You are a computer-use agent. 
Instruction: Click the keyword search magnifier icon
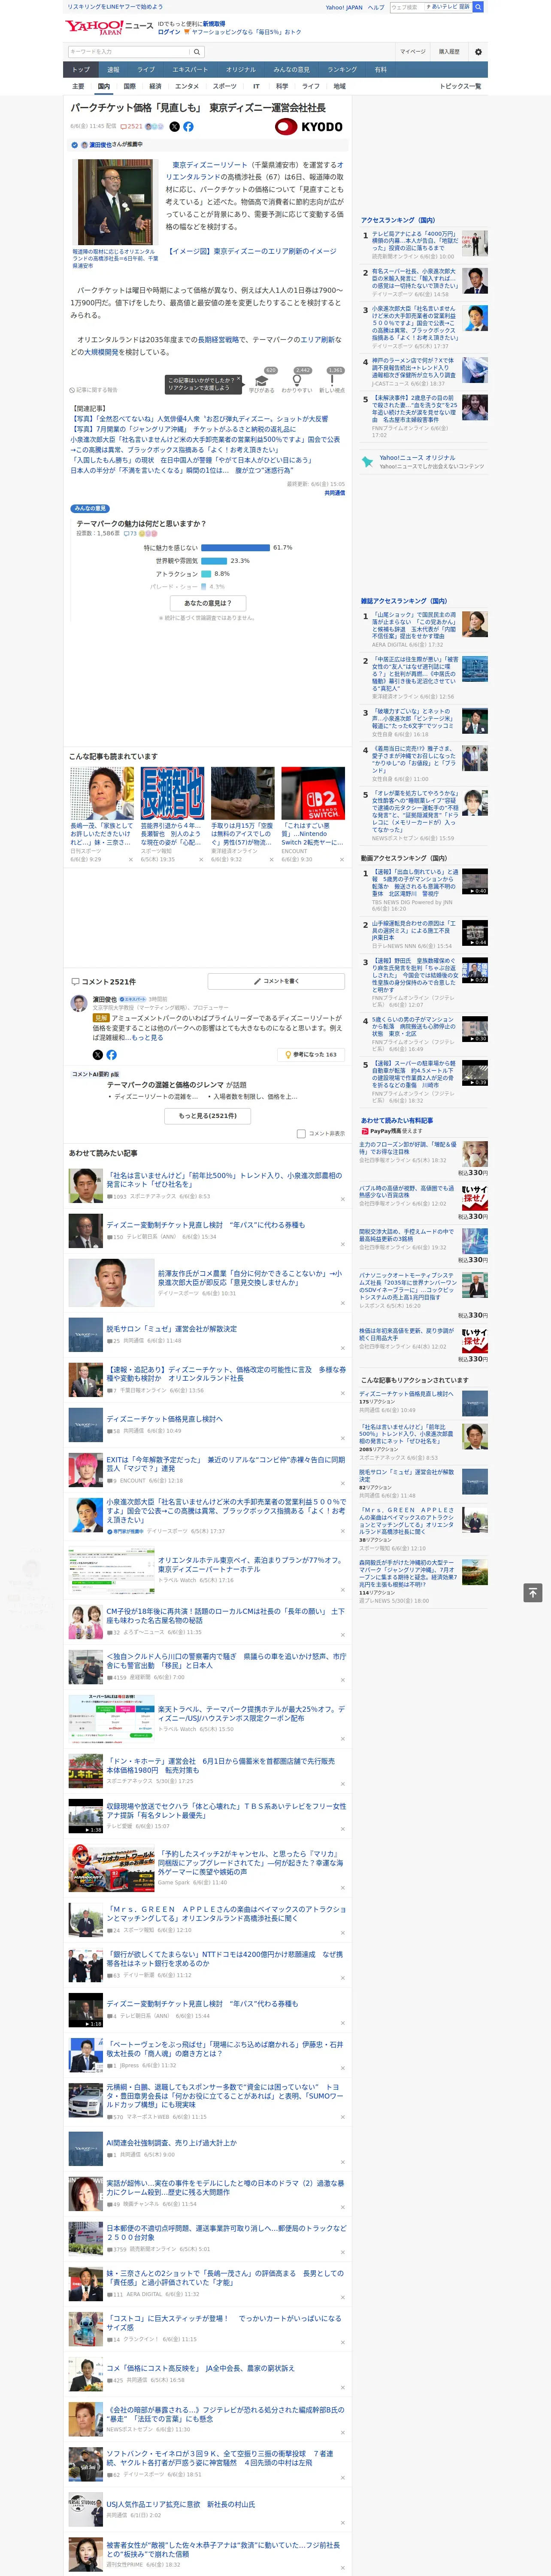197,52
